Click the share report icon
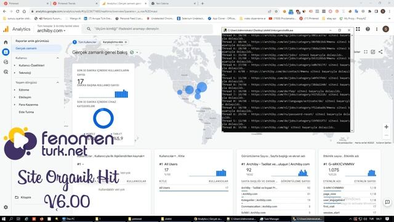Image resolution: width=394 pixels, height=222 pixels. 380,52
